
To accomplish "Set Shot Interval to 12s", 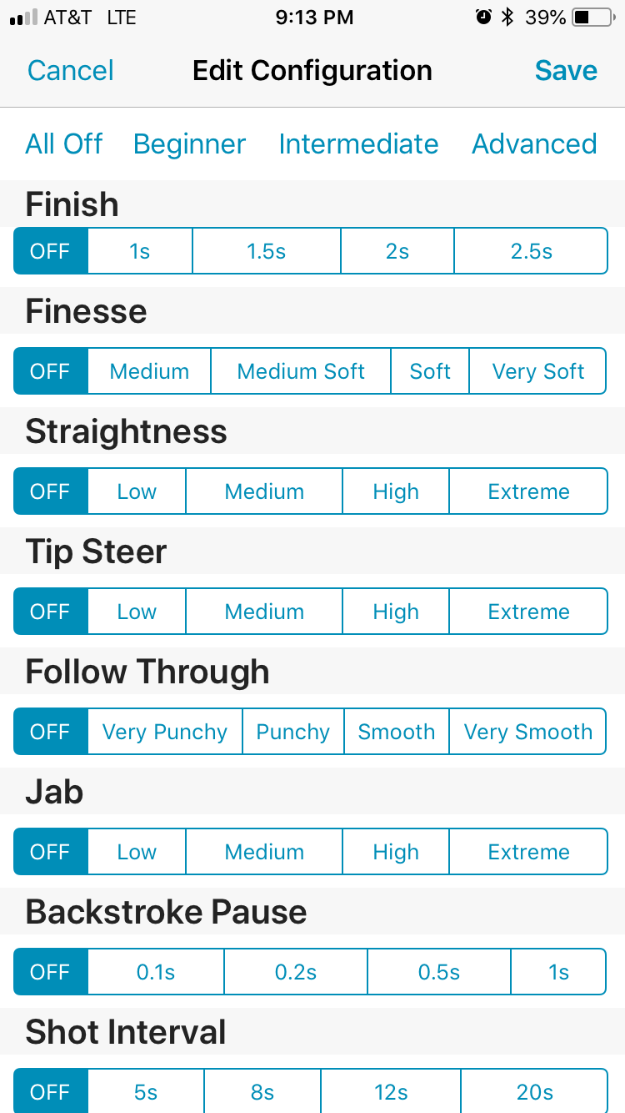I will 391,1092.
